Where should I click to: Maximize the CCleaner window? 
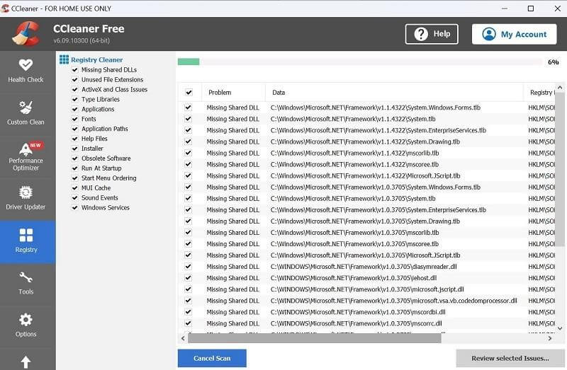pos(531,8)
